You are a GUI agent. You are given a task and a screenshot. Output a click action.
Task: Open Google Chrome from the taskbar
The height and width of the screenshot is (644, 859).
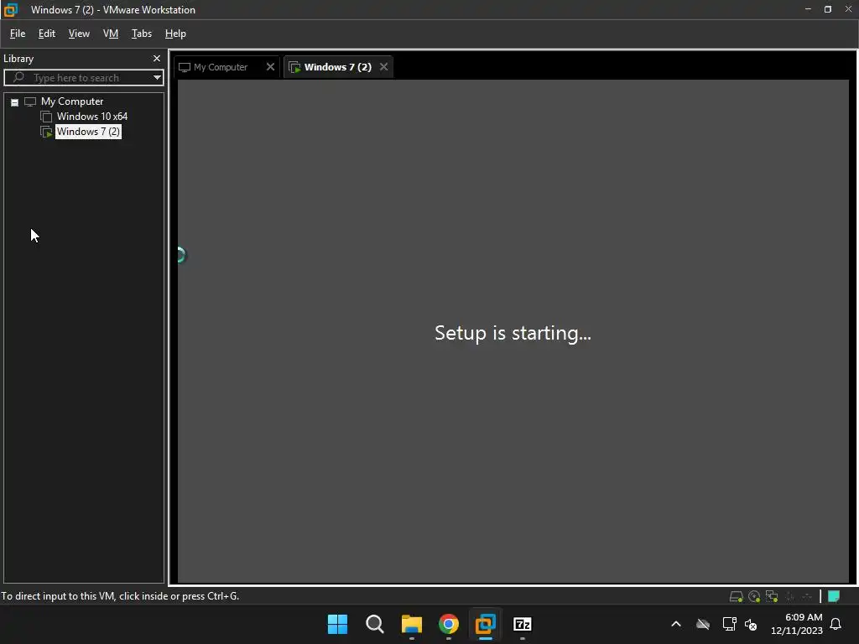click(449, 624)
